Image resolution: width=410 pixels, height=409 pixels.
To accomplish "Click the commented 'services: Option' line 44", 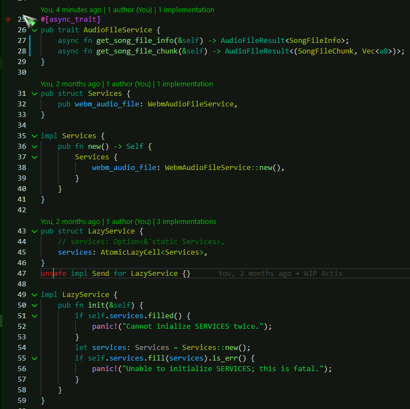I will pos(141,242).
